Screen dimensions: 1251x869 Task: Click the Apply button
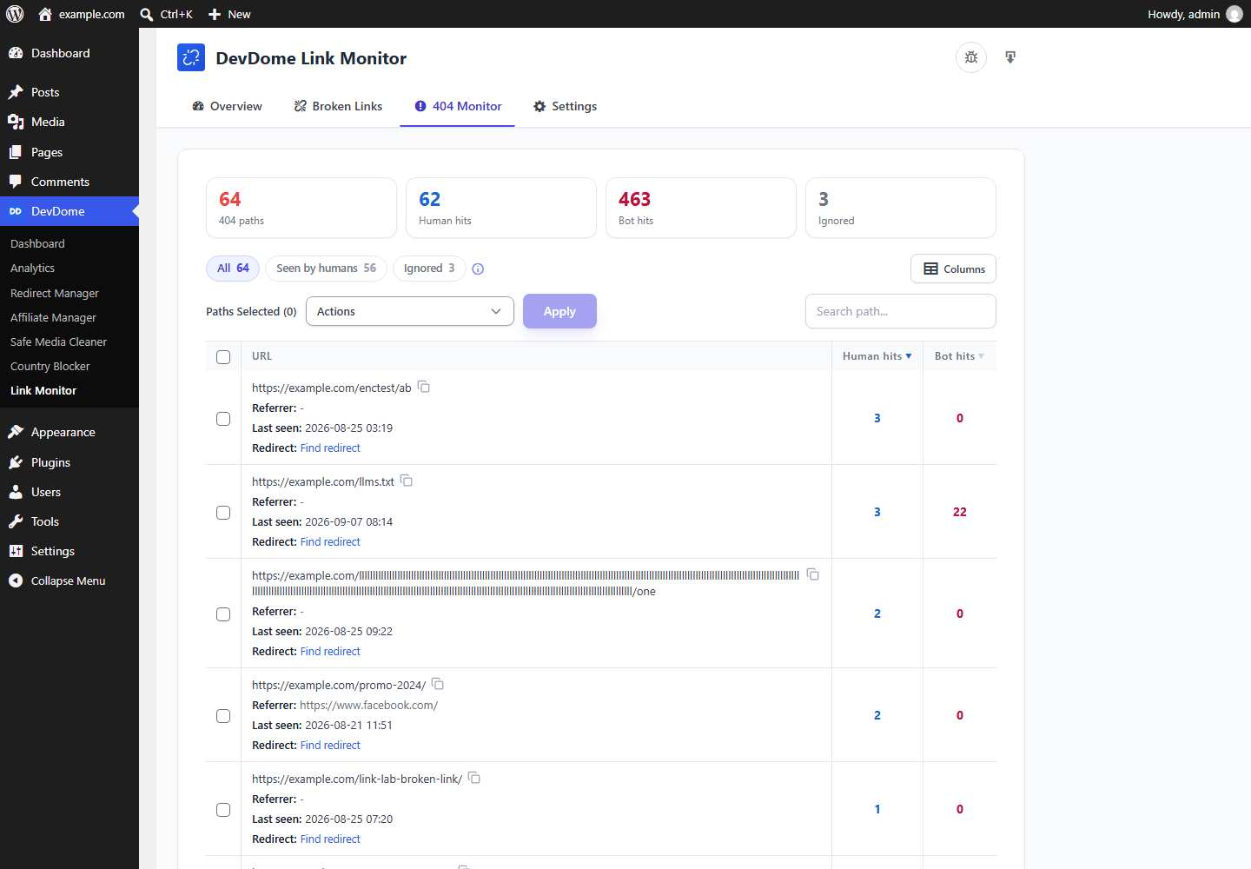tap(559, 311)
